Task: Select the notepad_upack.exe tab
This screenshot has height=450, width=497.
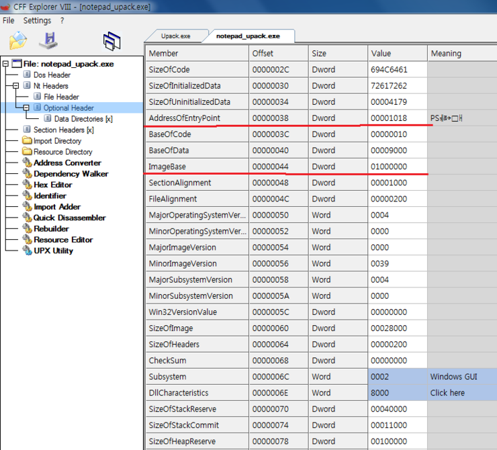Action: [248, 36]
